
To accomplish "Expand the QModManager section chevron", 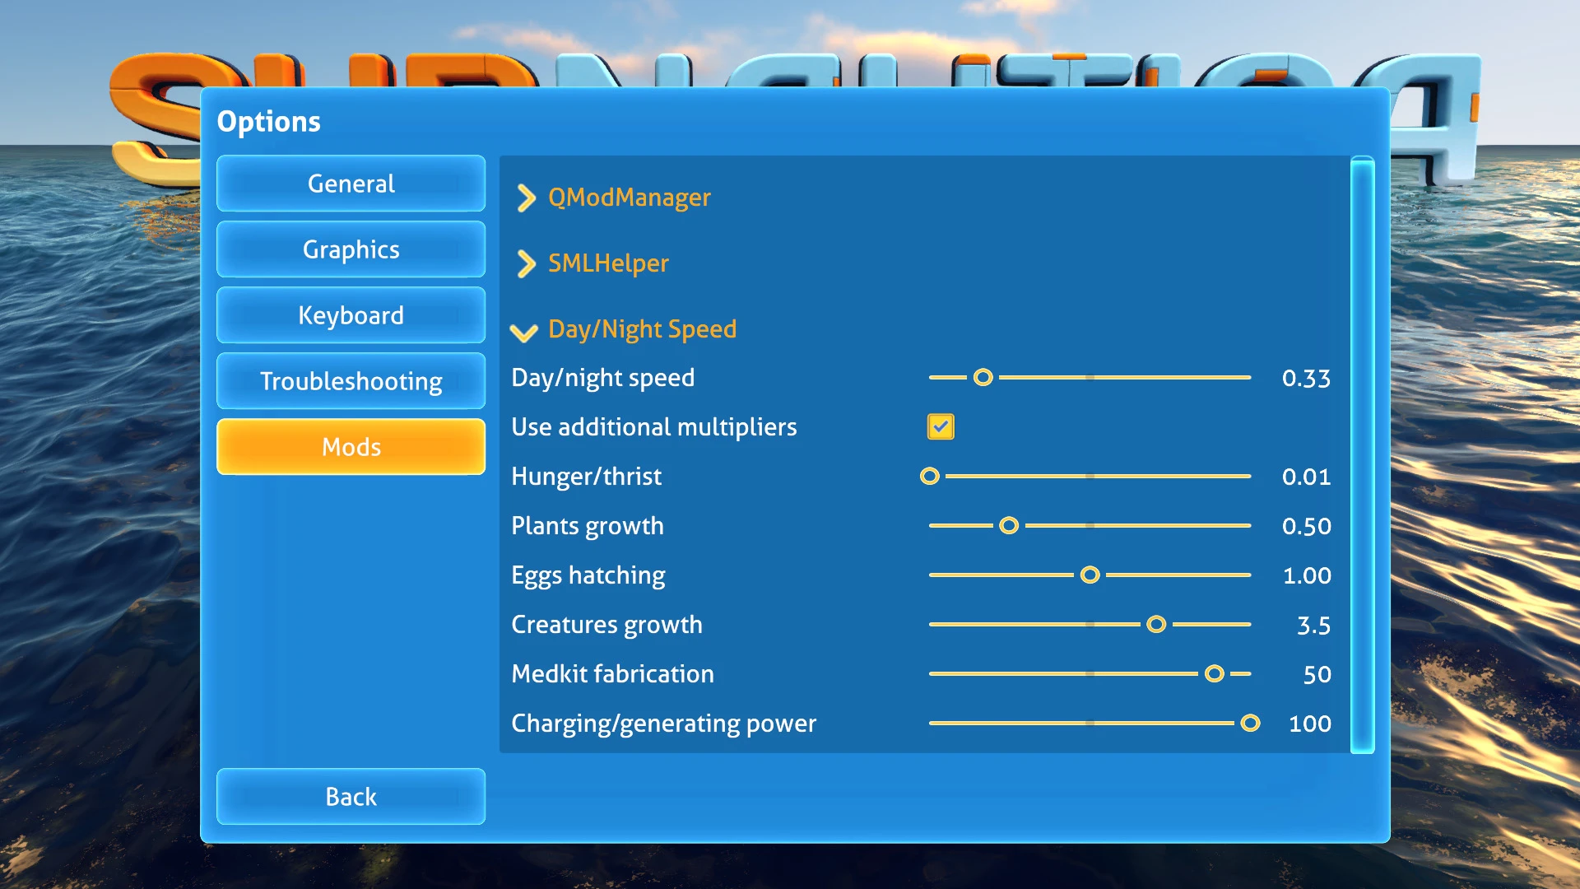I will coord(526,198).
